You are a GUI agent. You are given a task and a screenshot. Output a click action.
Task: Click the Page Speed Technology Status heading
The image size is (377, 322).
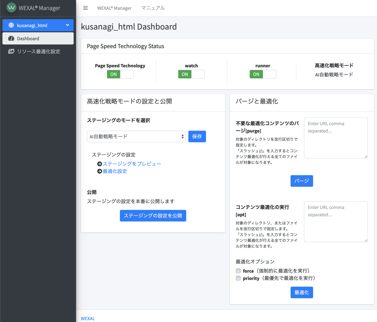[x=126, y=46]
